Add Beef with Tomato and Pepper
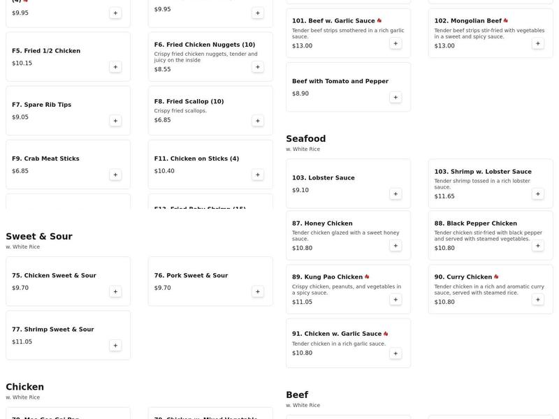559x419 pixels. pyautogui.click(x=395, y=97)
